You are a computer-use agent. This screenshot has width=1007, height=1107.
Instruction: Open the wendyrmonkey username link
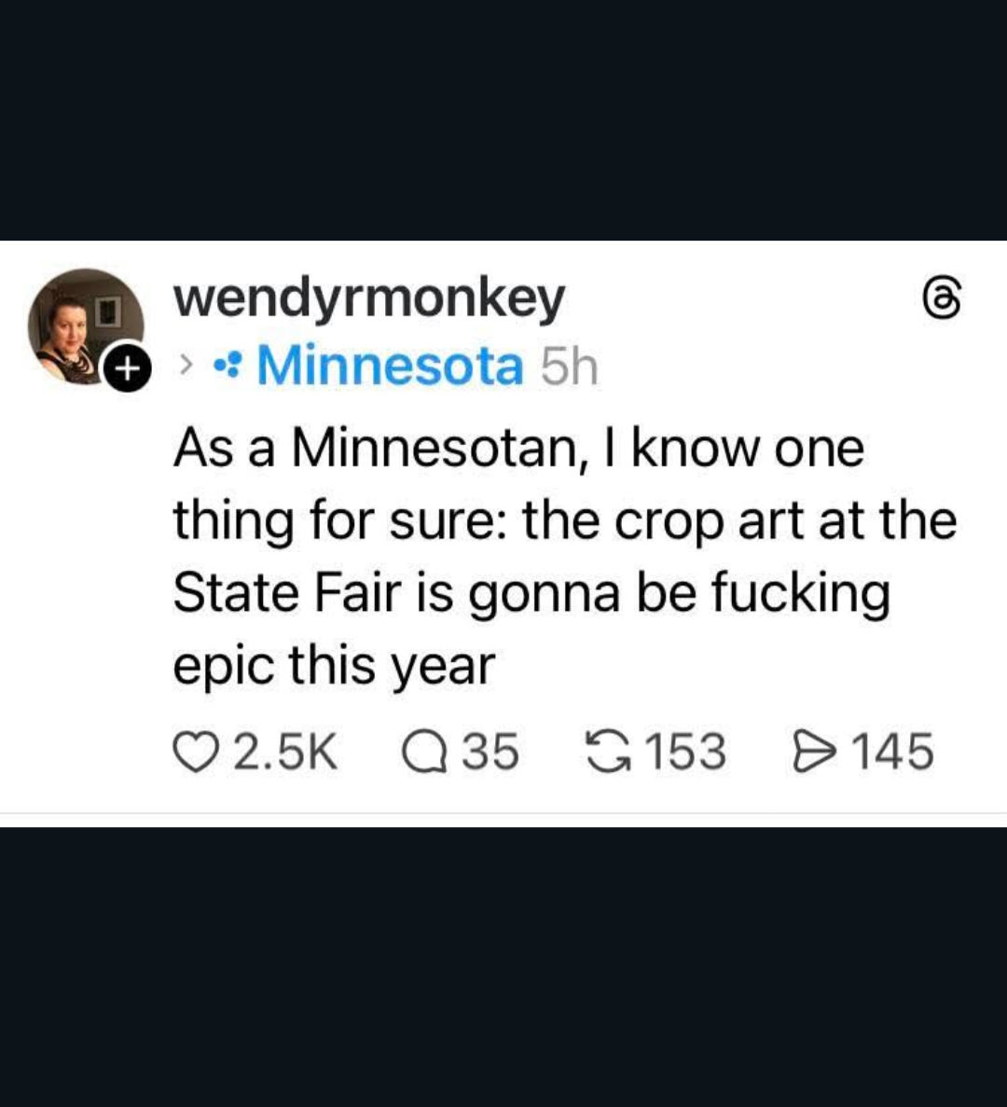[369, 298]
